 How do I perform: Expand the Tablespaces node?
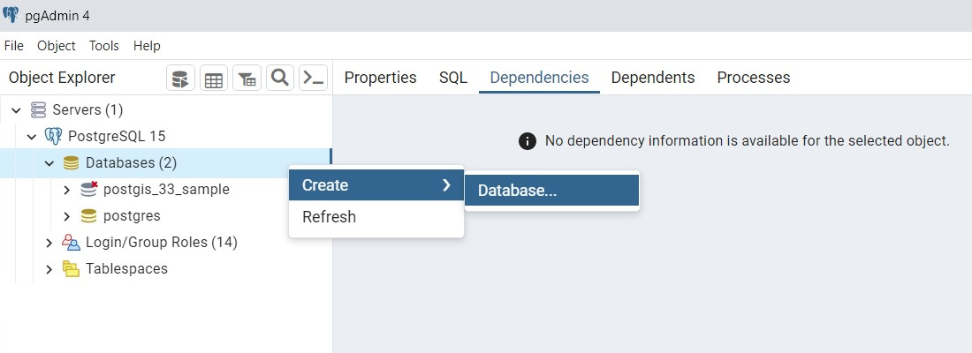point(49,269)
